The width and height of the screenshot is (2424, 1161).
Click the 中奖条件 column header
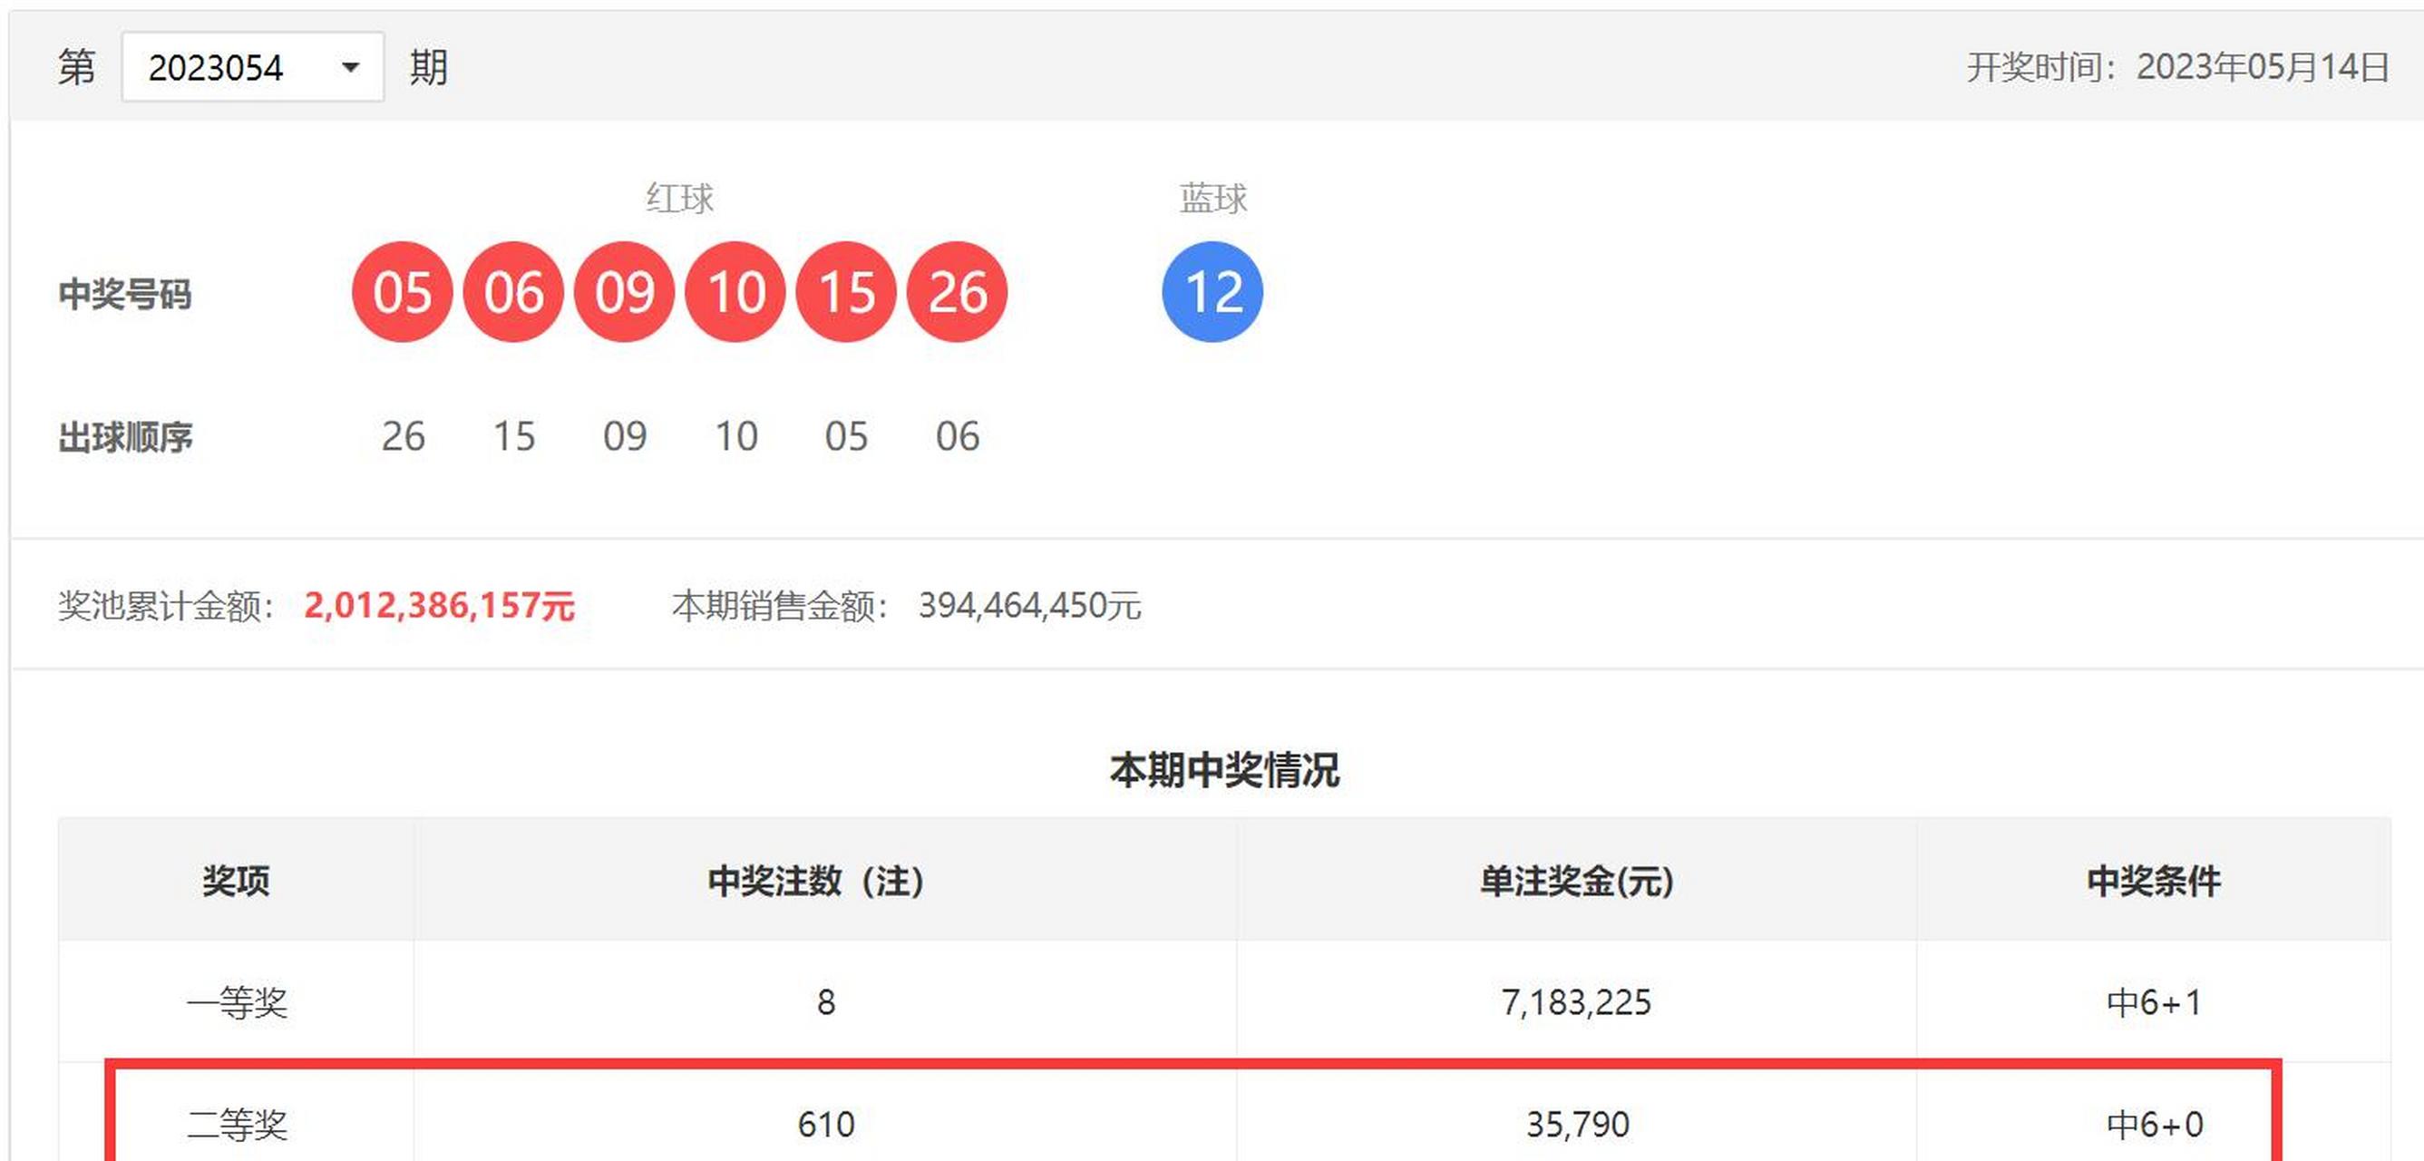(x=2153, y=882)
